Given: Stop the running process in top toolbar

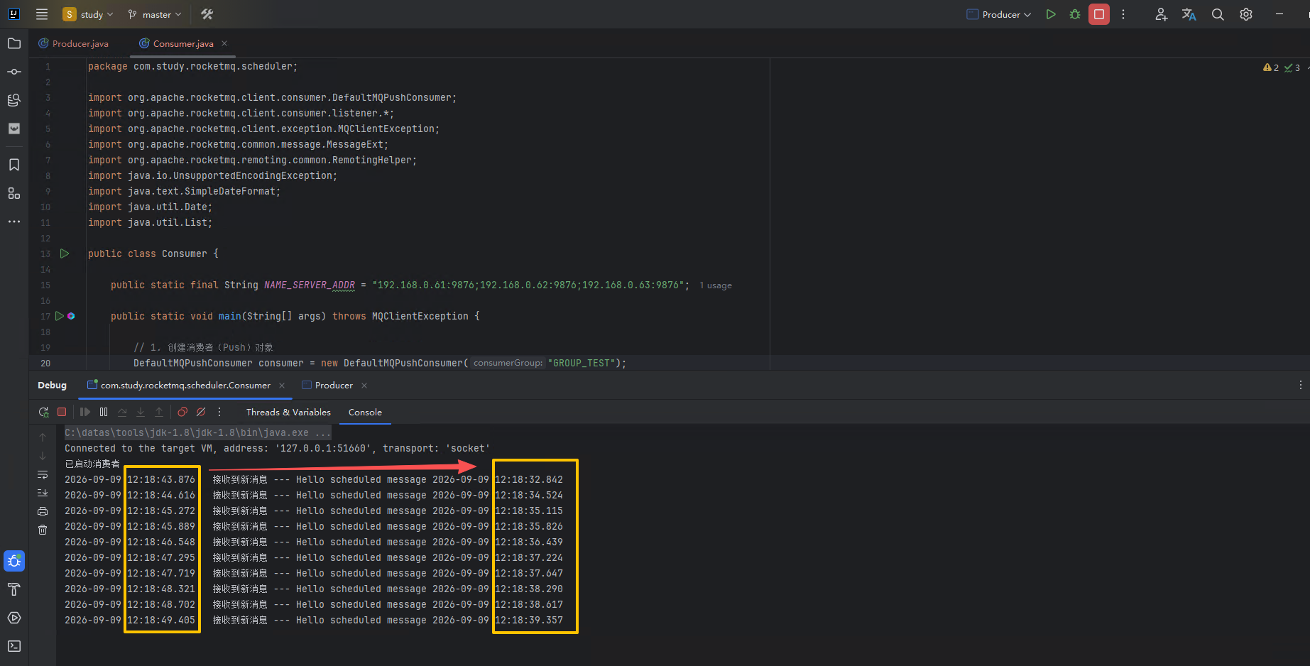Looking at the screenshot, I should click(1099, 14).
